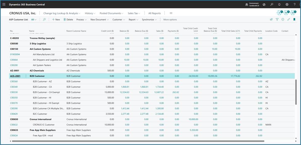Click the CRONUS USA, Inc. company name
Viewport: 301px width, 145px height.
tap(23, 13)
